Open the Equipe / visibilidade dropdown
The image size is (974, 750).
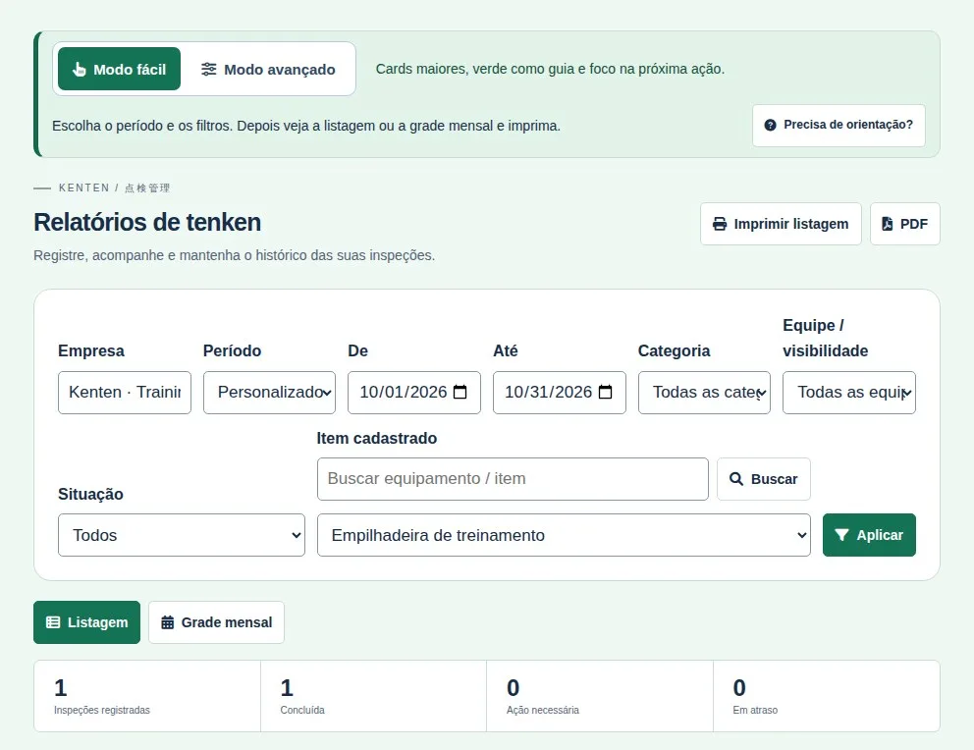coord(849,393)
